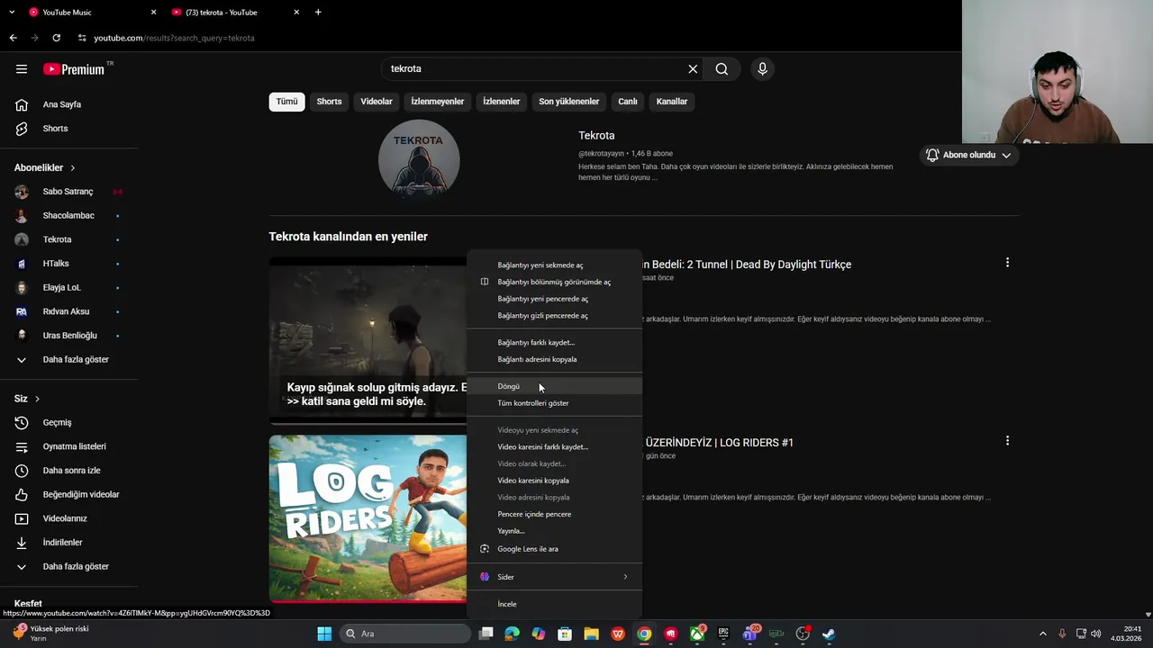Viewport: 1153px width, 648px height.
Task: Choose Google Lens ile ara
Action: tap(554, 549)
